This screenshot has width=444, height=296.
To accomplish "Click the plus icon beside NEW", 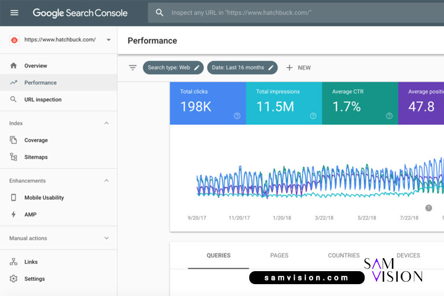I will (x=289, y=67).
